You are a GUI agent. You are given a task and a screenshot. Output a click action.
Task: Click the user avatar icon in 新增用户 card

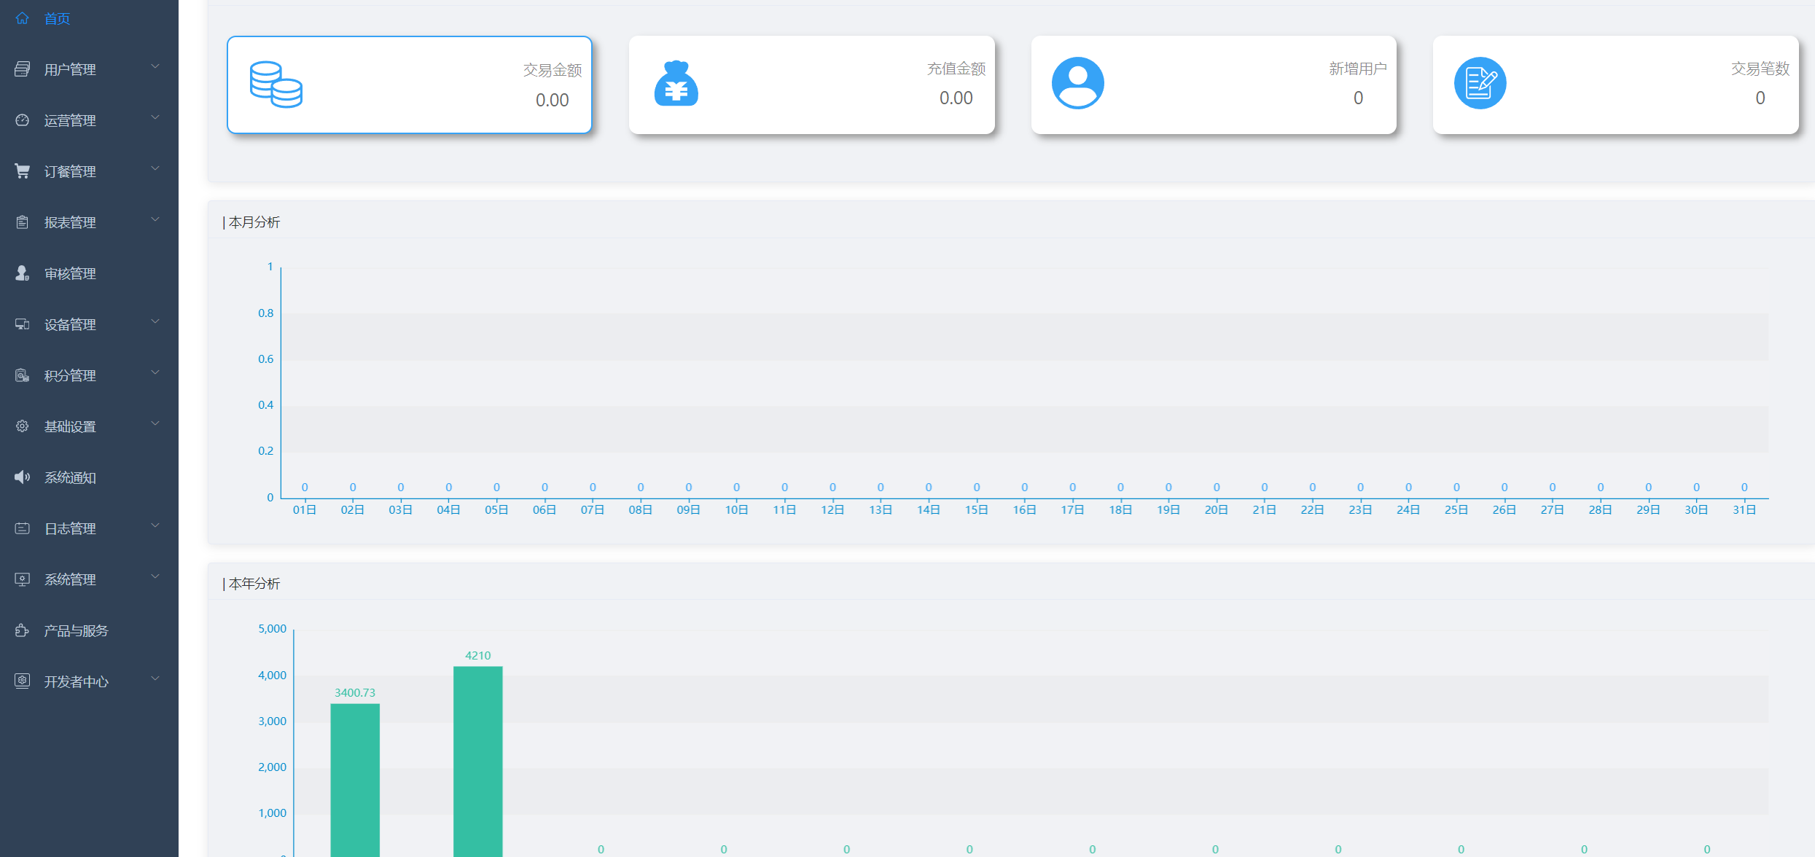click(1078, 83)
